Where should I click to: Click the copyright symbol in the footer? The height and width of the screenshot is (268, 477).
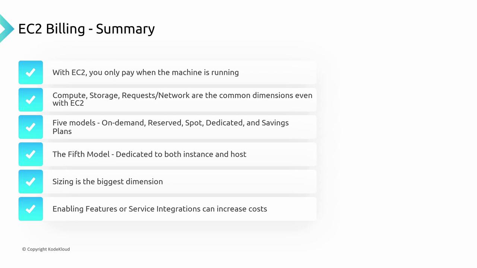coord(24,249)
